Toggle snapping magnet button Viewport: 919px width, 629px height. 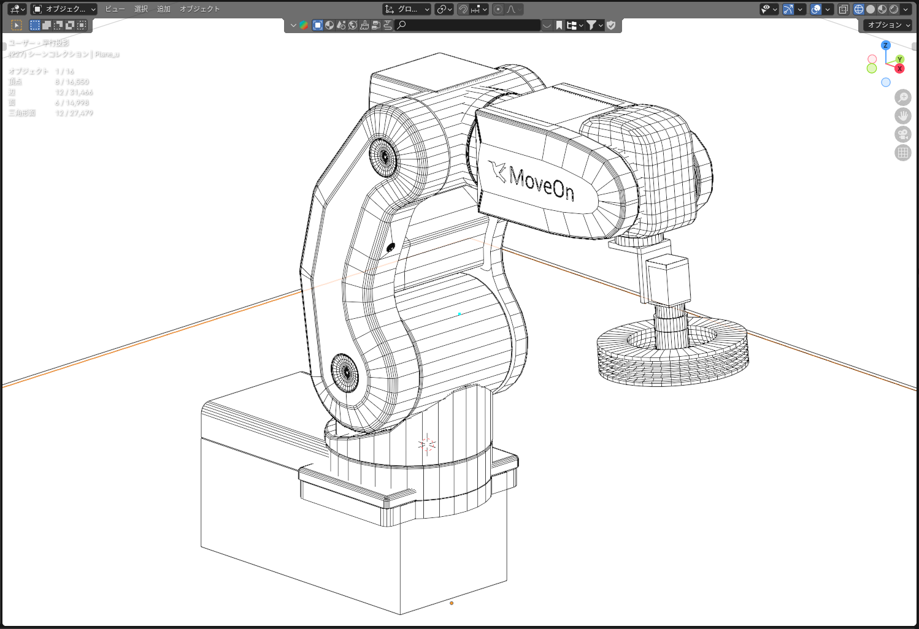pyautogui.click(x=464, y=9)
